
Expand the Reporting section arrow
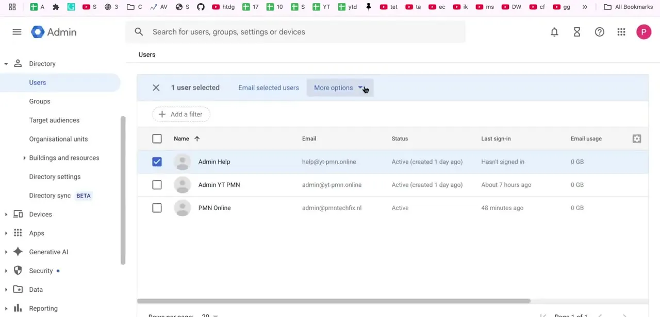point(6,308)
